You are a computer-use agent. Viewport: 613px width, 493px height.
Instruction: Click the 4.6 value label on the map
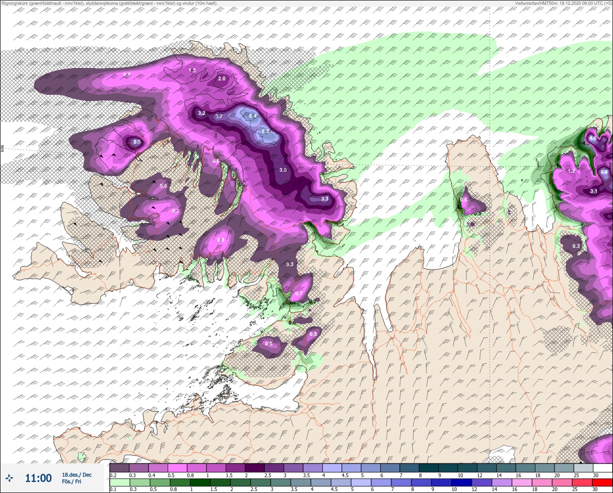click(x=593, y=138)
